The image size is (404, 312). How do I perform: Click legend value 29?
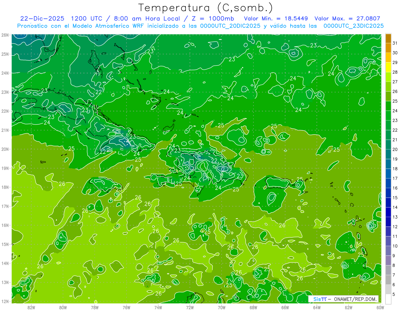click(x=395, y=63)
